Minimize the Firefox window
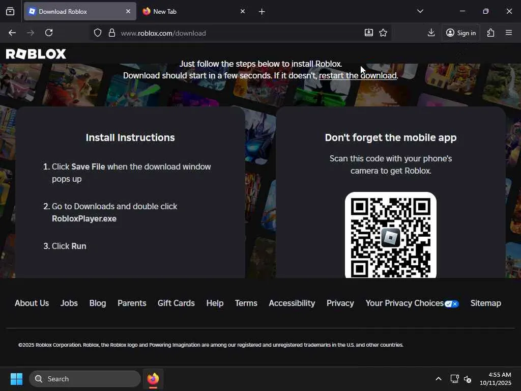Viewport: 521px width, 391px height. tap(462, 11)
